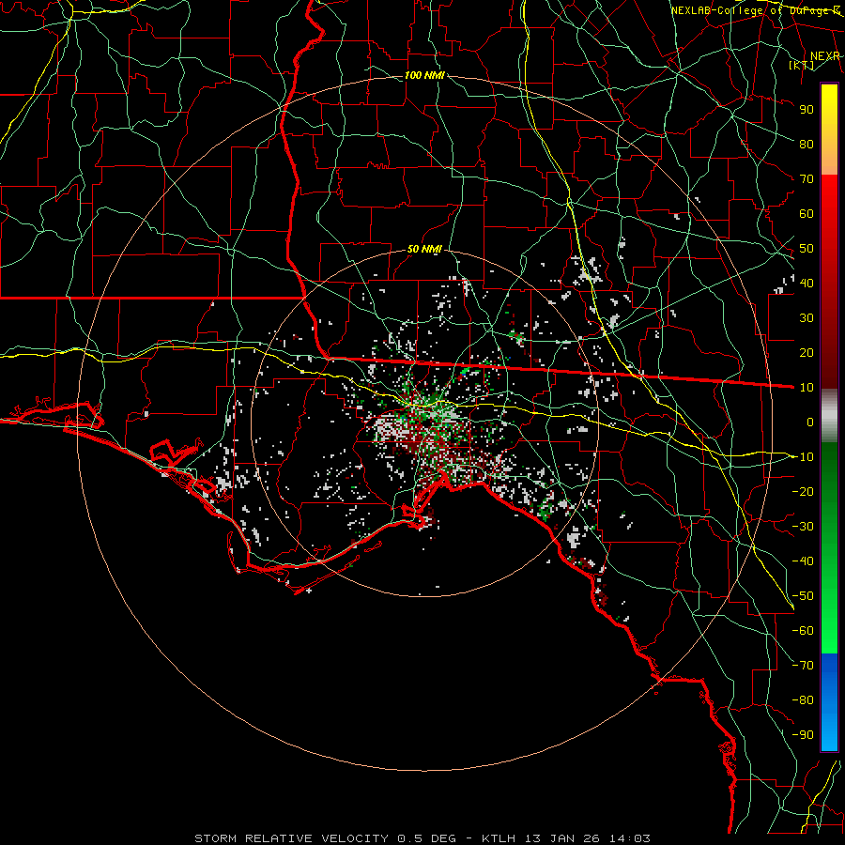Click the "10" scale label
The height and width of the screenshot is (845, 845).
pyautogui.click(x=807, y=388)
